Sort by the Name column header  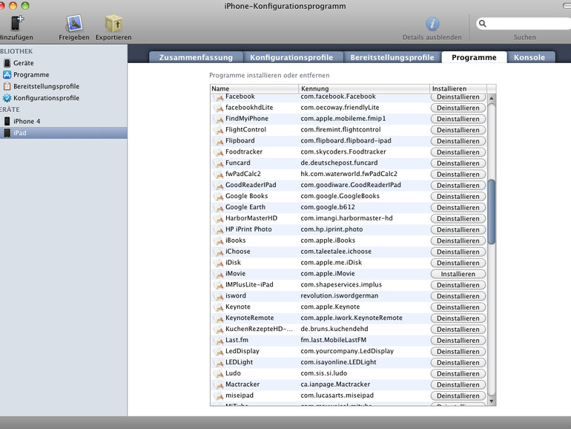254,88
